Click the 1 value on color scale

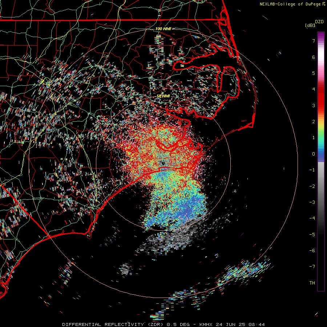(314, 138)
